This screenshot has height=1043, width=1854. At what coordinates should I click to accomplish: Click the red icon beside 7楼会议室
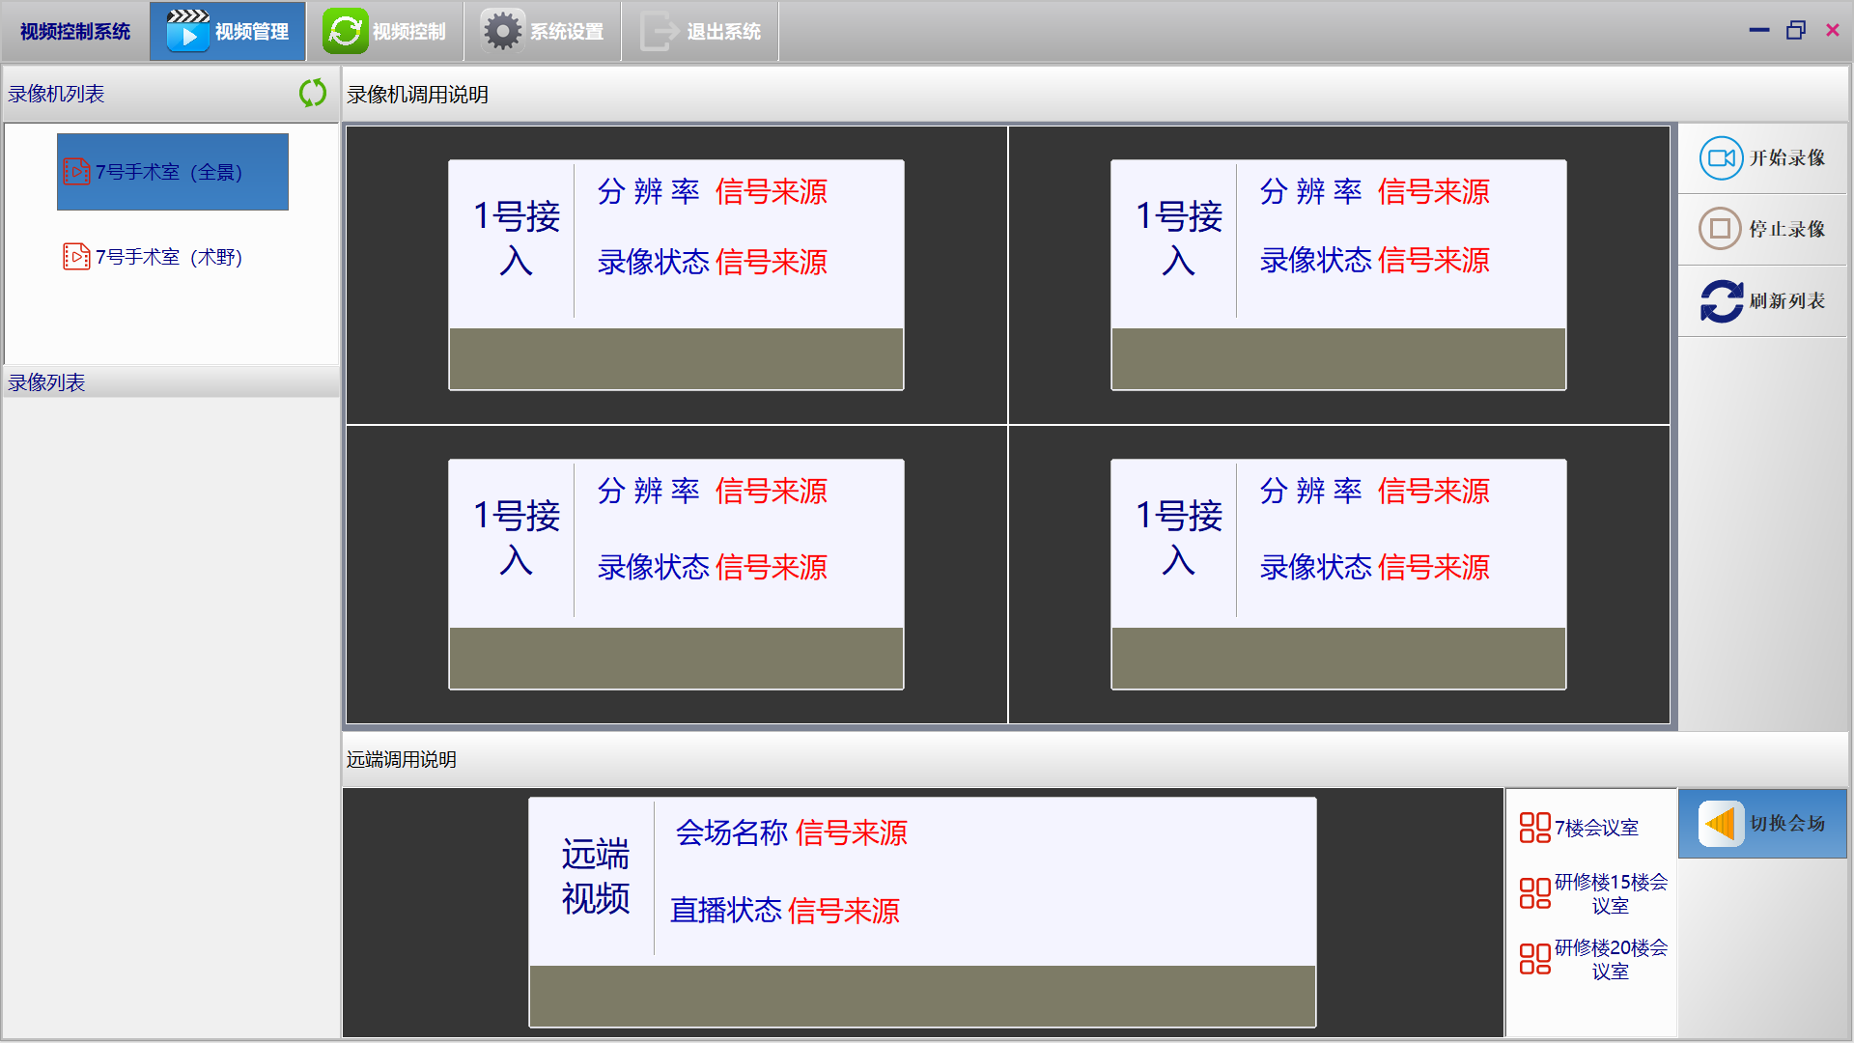1534,828
